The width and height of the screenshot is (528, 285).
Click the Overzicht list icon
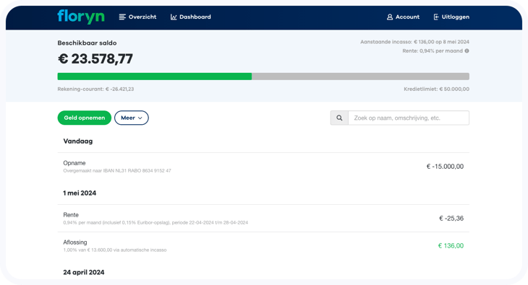click(122, 17)
